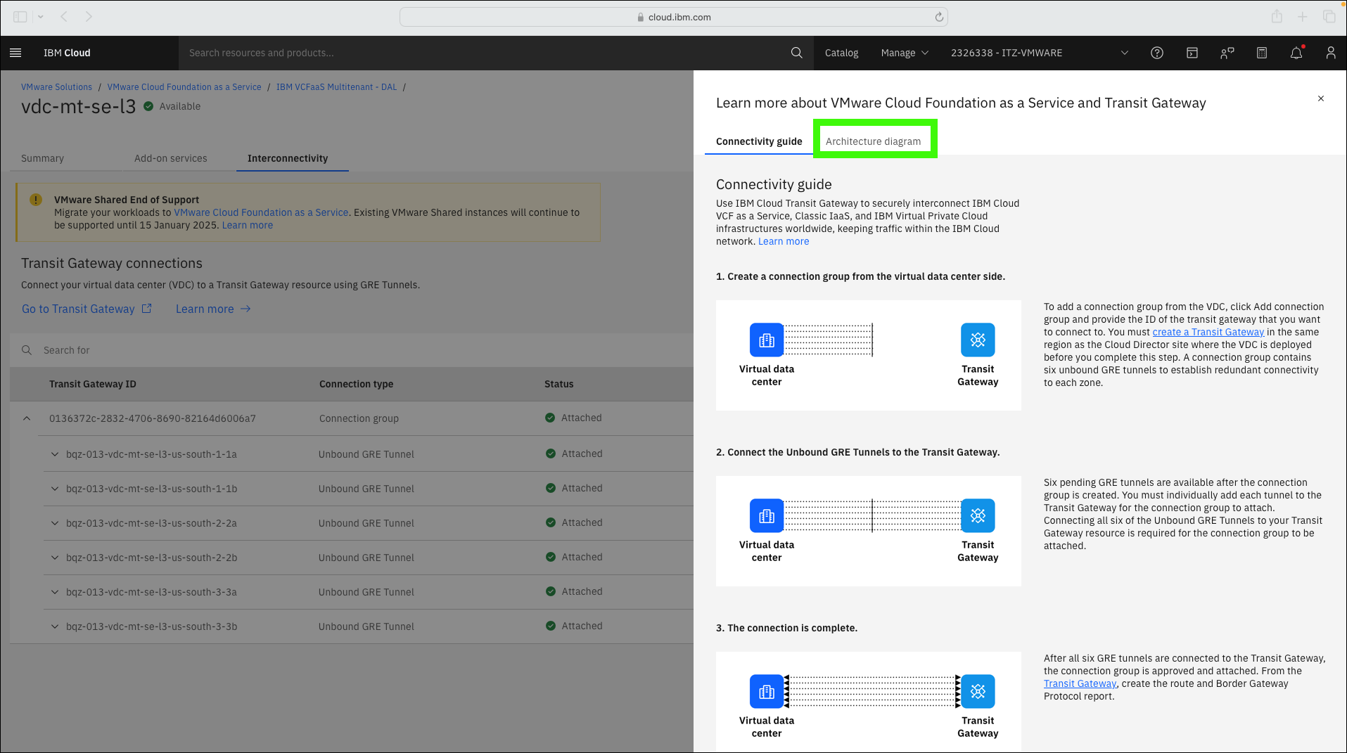Close the Learn more side panel

tap(1321, 98)
